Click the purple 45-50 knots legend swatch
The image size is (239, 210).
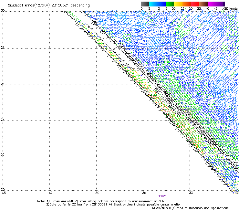(x=220, y=4)
